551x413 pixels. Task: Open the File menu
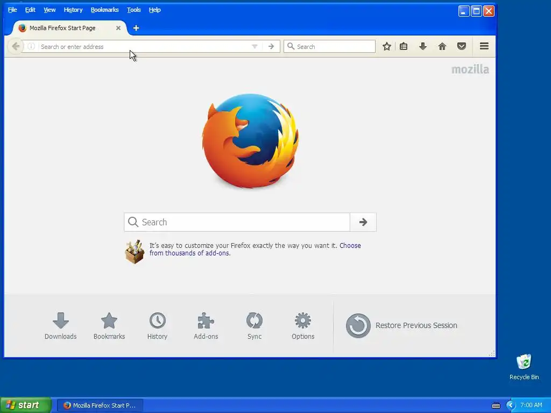pos(12,10)
